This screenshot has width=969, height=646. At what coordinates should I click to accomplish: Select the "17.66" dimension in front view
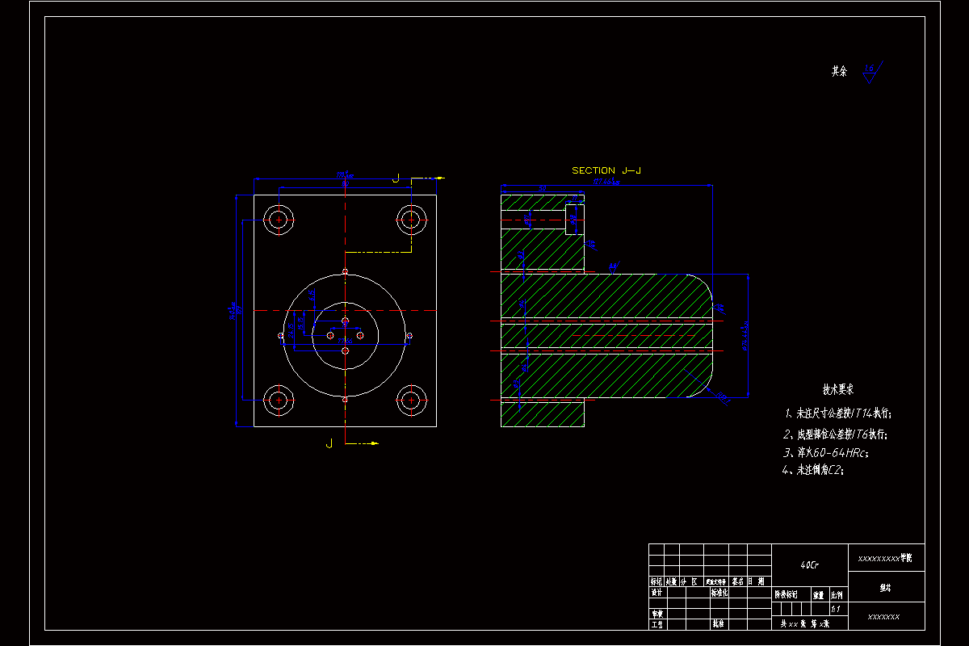point(345,341)
